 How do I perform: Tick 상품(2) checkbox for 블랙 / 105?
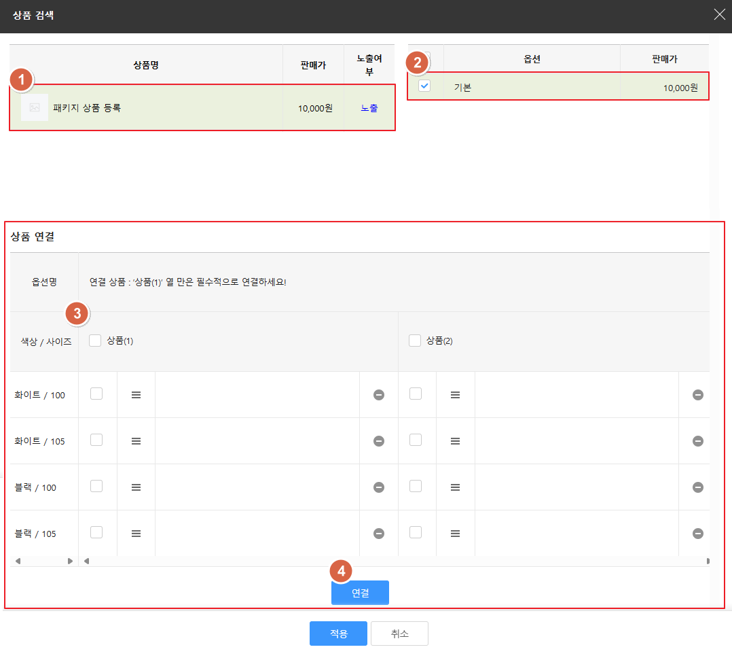(416, 532)
